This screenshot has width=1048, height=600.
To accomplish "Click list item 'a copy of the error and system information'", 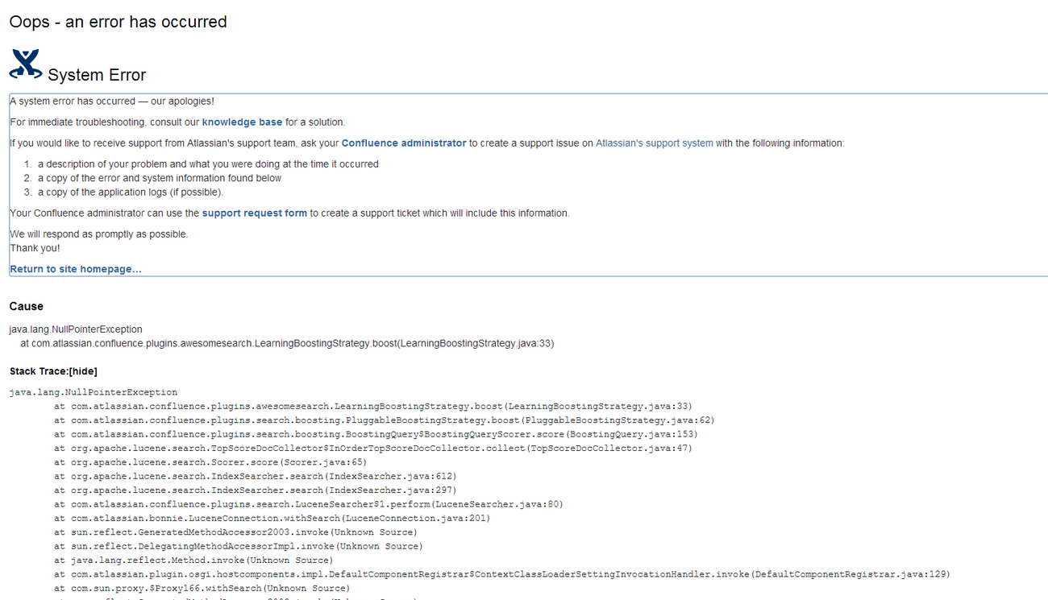I will click(160, 178).
